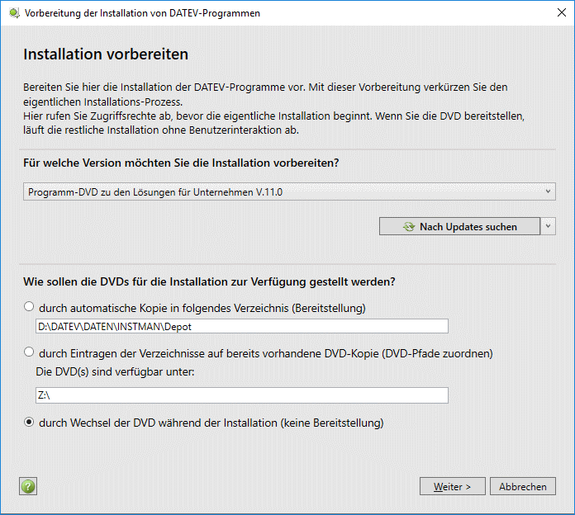The height and width of the screenshot is (515, 575).
Task: Click the DATEV installer icon in title bar
Action: pyautogui.click(x=14, y=13)
